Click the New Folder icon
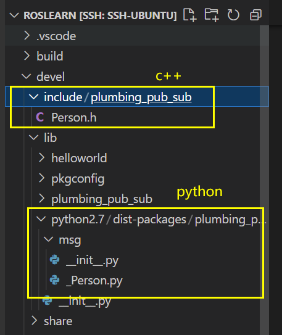The image size is (282, 335). pyautogui.click(x=212, y=15)
